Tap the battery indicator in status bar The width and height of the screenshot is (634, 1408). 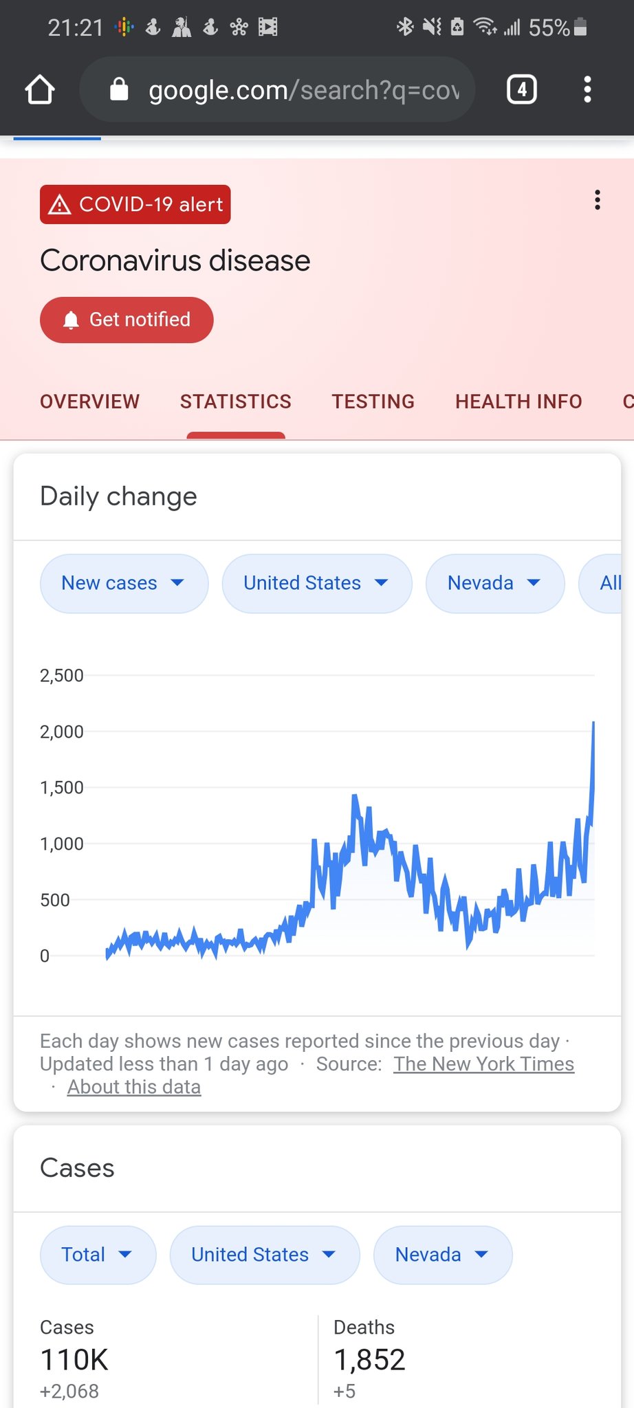(580, 27)
